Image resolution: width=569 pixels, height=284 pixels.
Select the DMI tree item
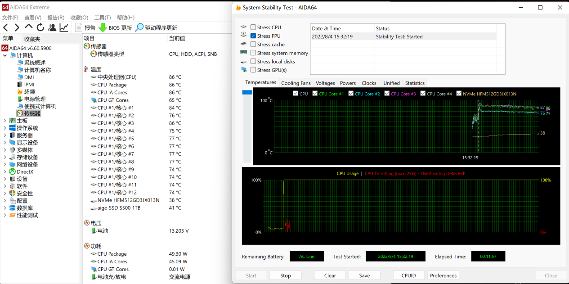(x=25, y=77)
